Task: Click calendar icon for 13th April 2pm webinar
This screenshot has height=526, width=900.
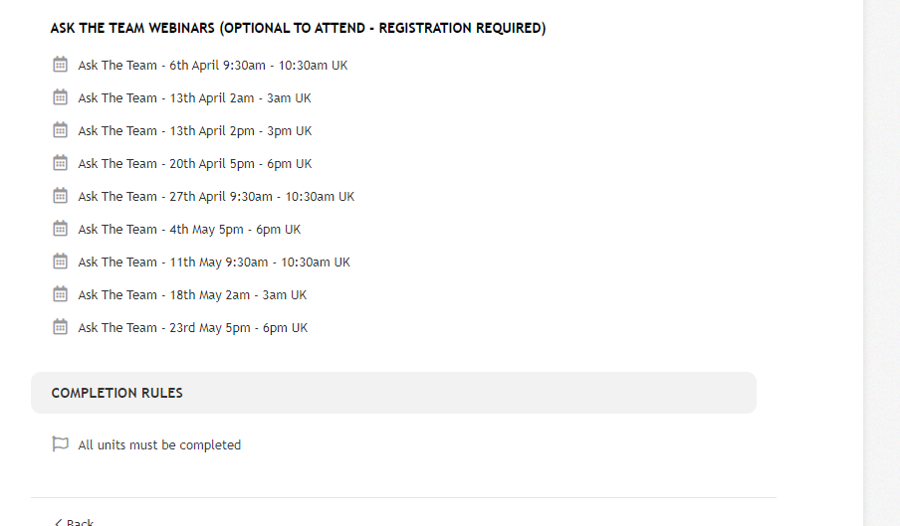Action: click(61, 129)
